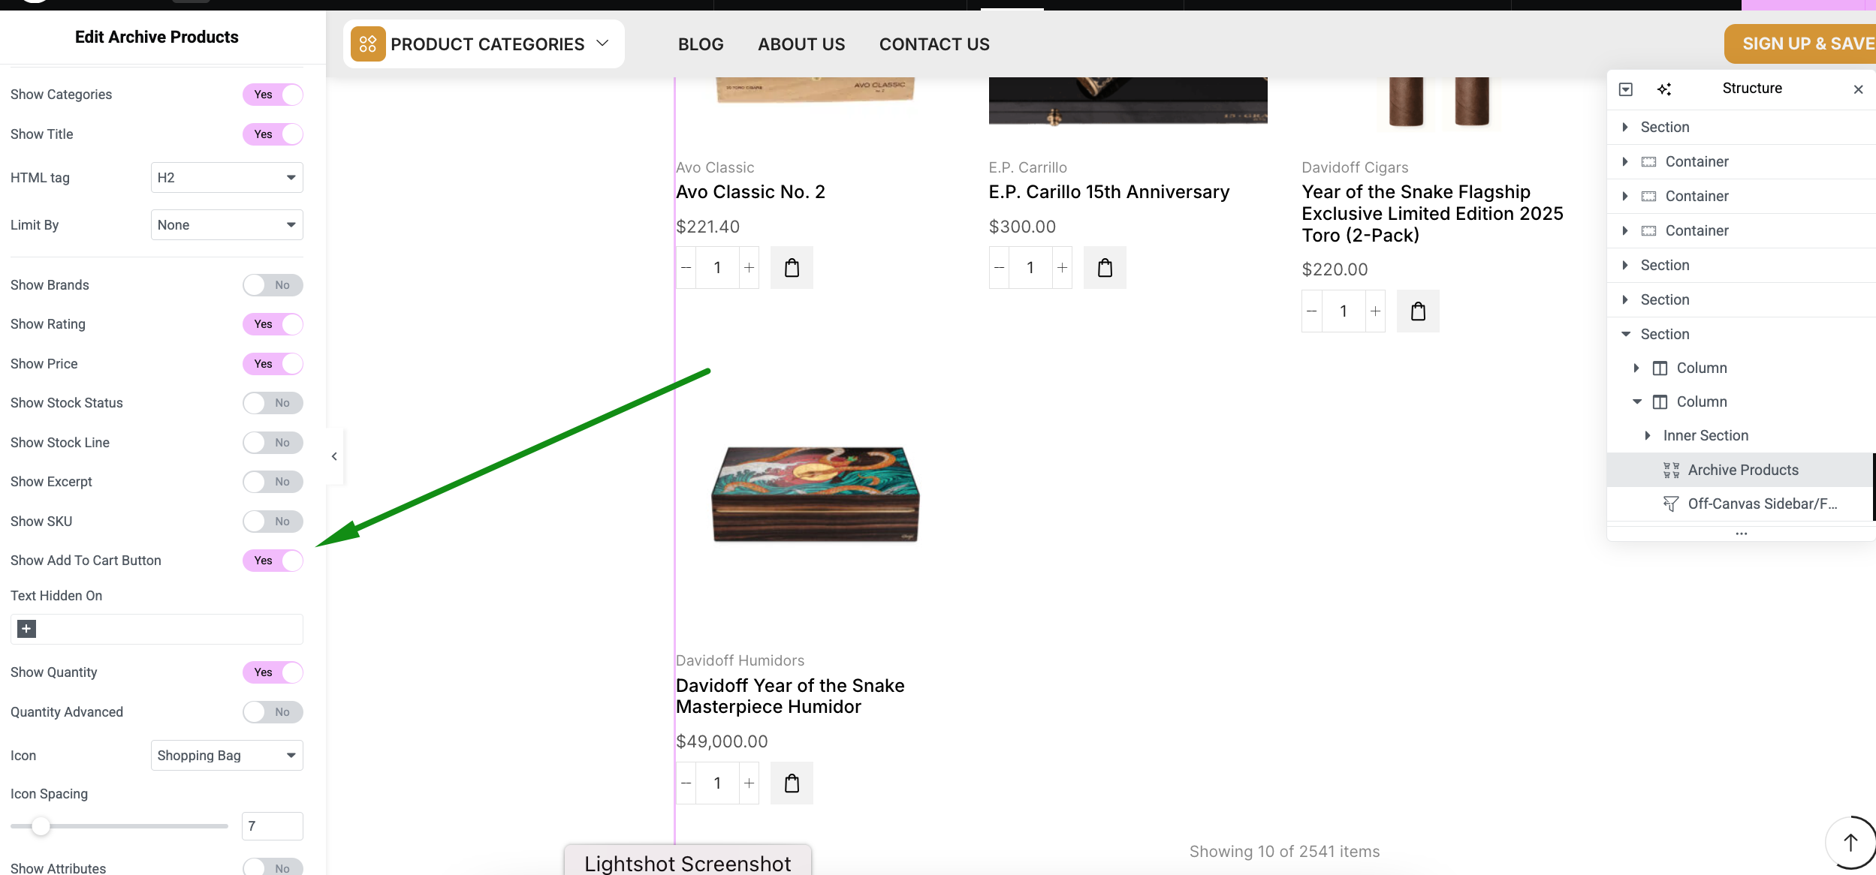This screenshot has width=1876, height=875.
Task: Click the scroll-to-top arrow button
Action: 1851,842
